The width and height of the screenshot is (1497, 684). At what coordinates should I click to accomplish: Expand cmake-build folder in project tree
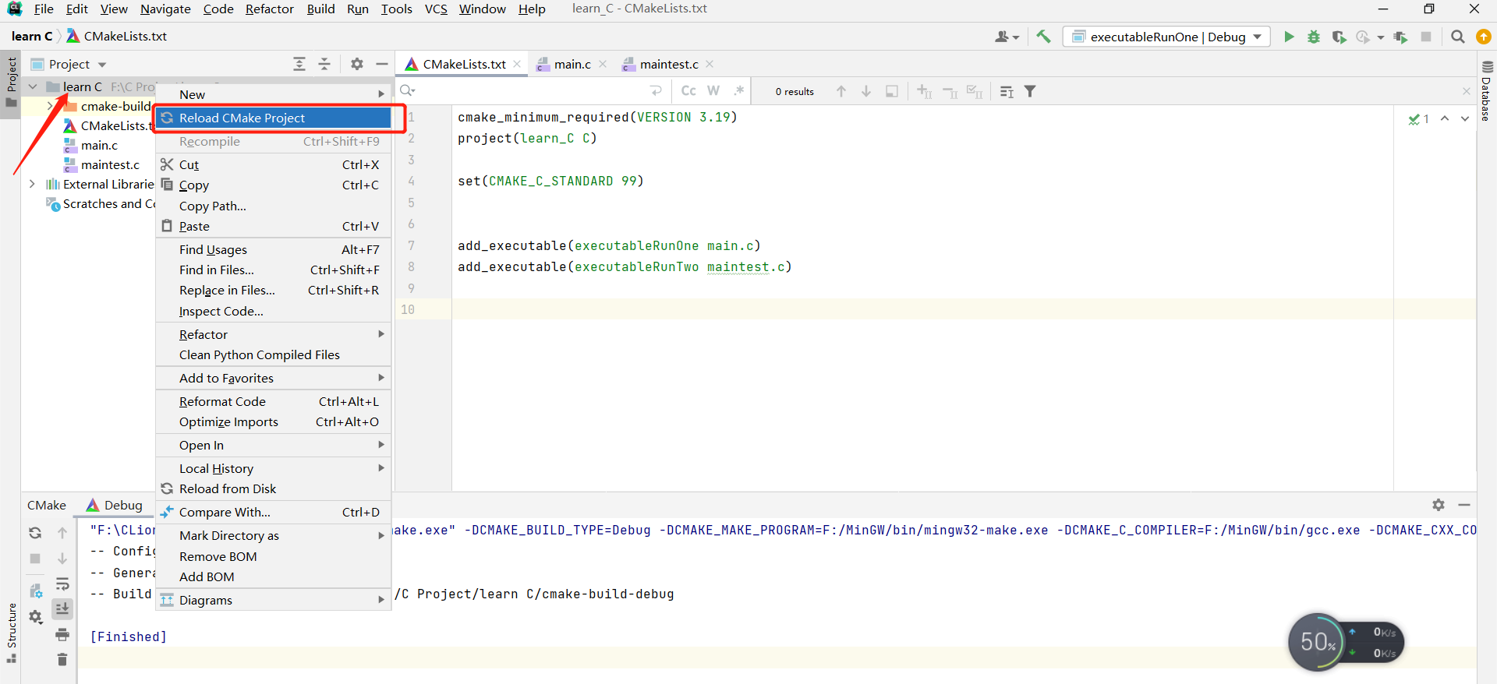click(x=50, y=106)
